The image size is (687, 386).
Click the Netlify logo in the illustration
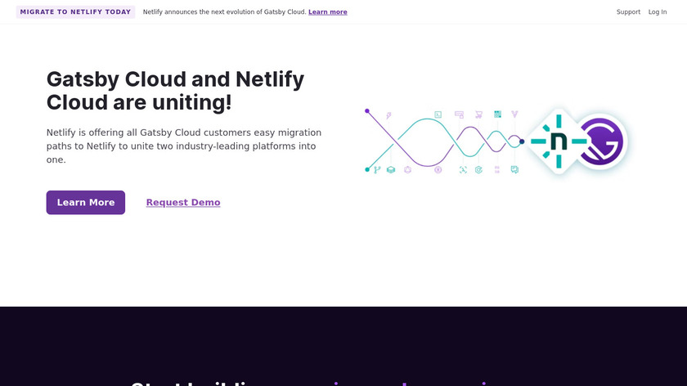click(559, 141)
